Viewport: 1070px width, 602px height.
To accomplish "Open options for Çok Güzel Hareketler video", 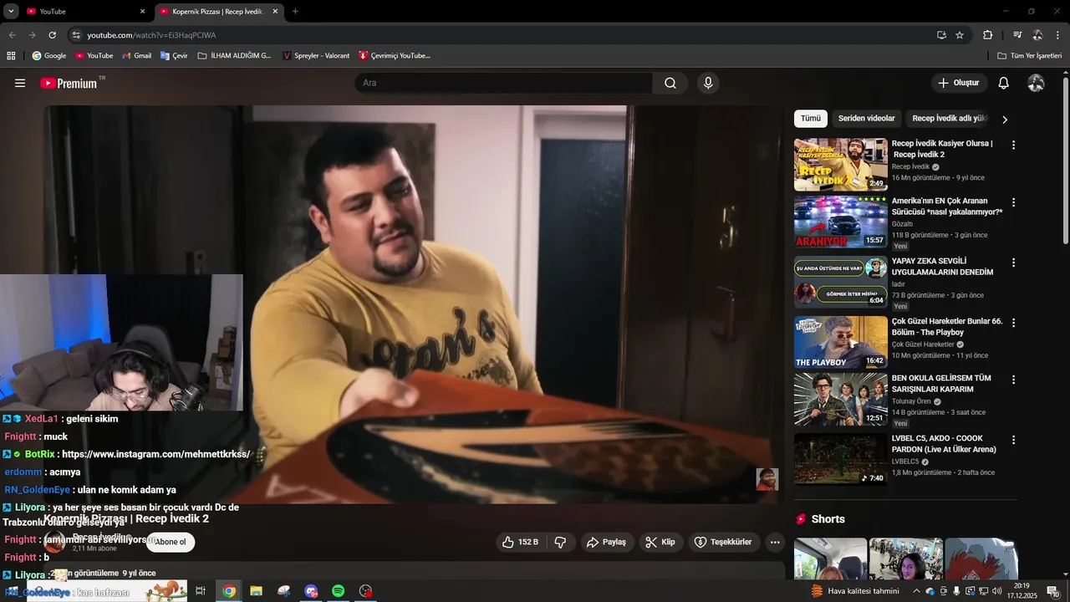I will tap(1013, 323).
